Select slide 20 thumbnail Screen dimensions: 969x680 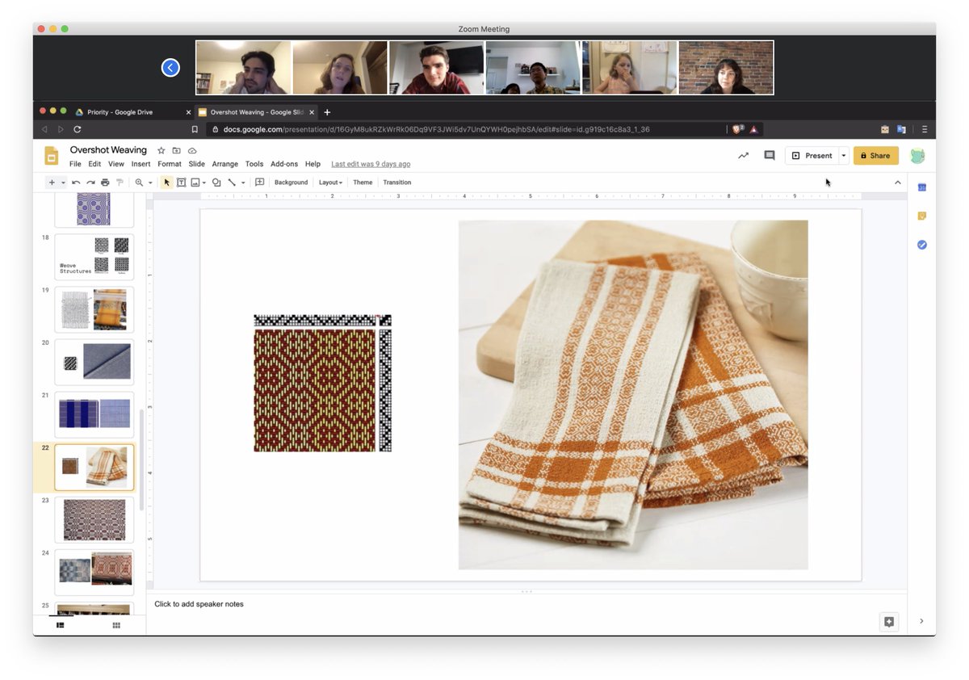click(94, 362)
